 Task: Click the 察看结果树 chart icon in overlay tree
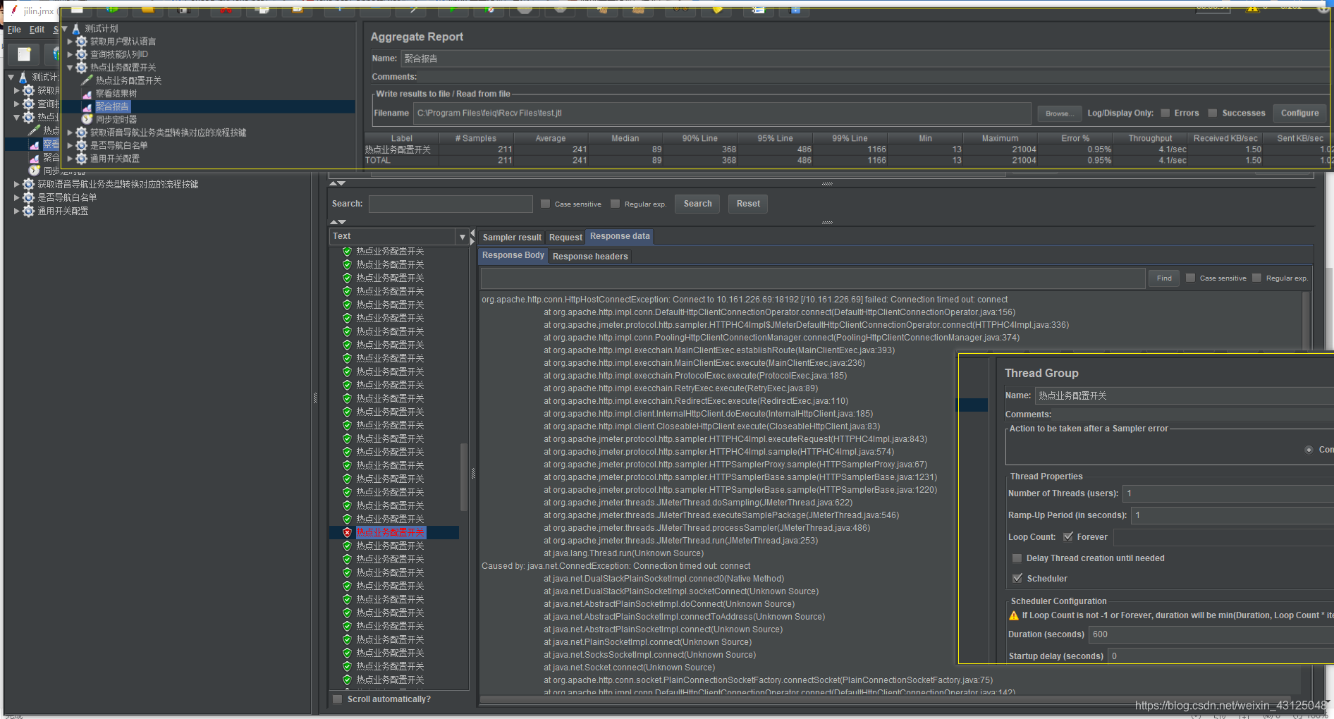[87, 94]
